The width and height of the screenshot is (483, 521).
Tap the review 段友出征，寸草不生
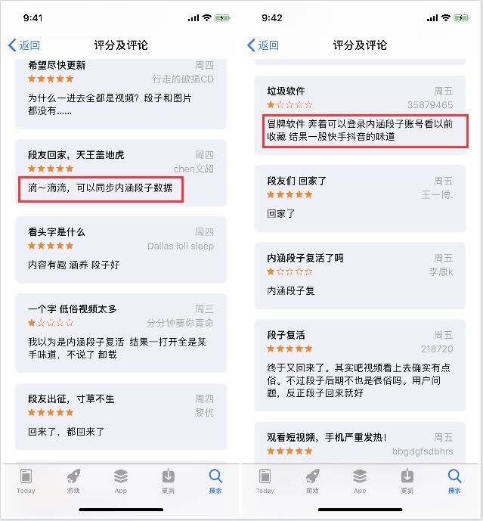[x=121, y=417]
